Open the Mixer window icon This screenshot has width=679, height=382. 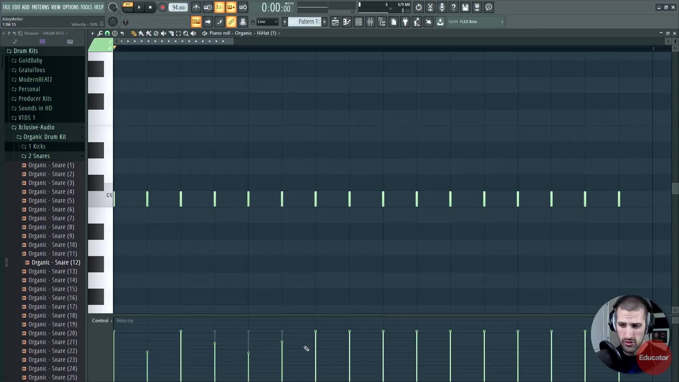370,22
